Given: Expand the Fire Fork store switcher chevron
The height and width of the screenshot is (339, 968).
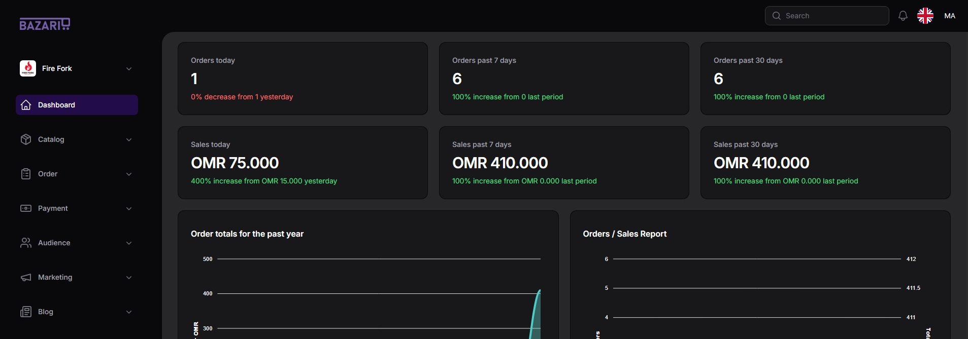Looking at the screenshot, I should pos(129,68).
